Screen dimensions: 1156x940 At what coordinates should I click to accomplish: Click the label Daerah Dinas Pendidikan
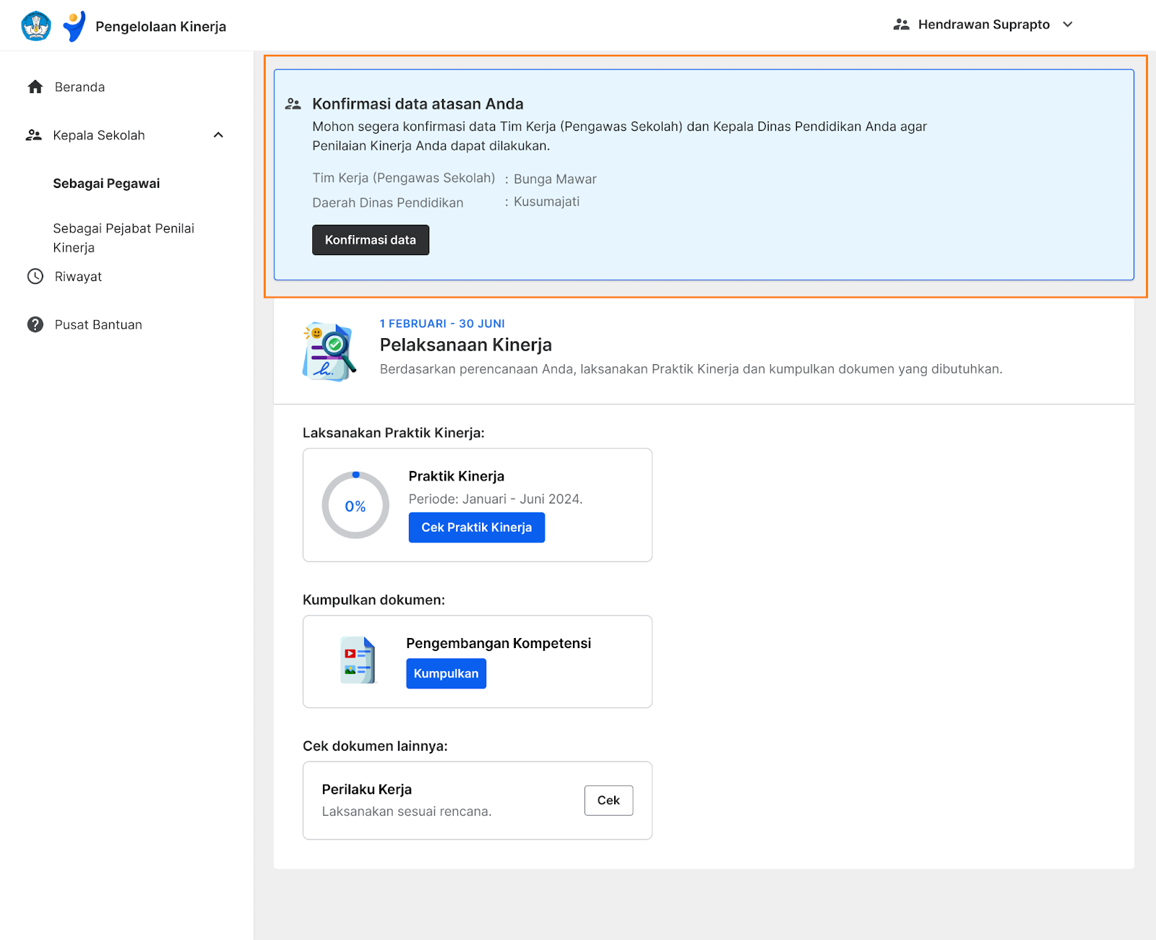[x=388, y=203]
